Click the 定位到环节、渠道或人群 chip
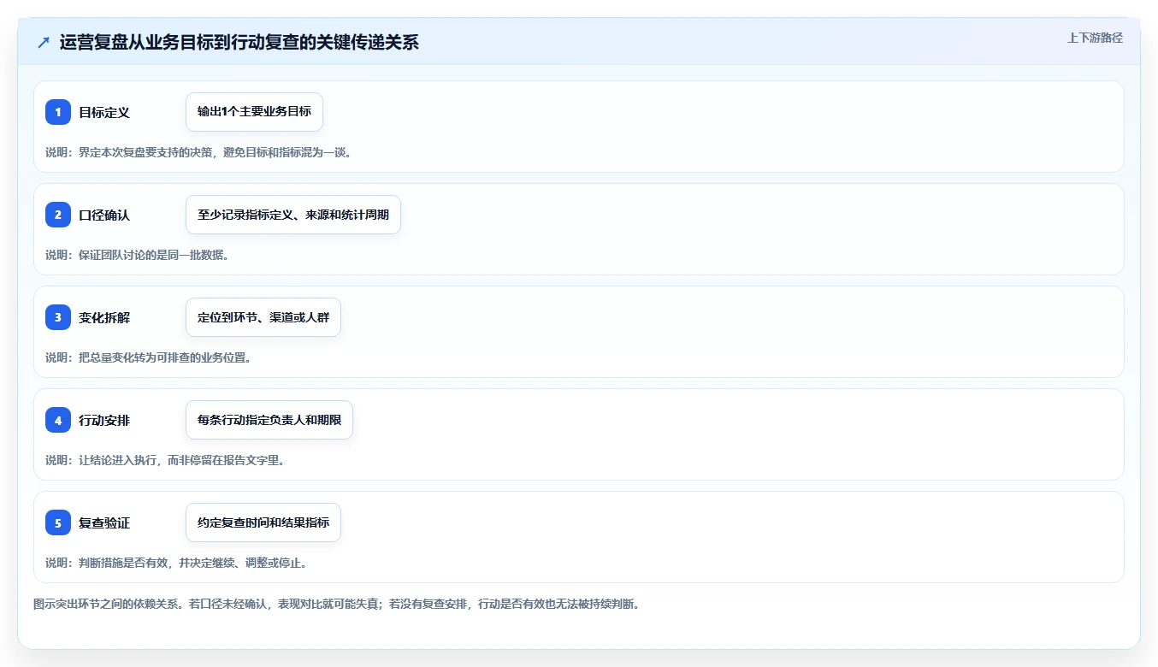 click(263, 317)
